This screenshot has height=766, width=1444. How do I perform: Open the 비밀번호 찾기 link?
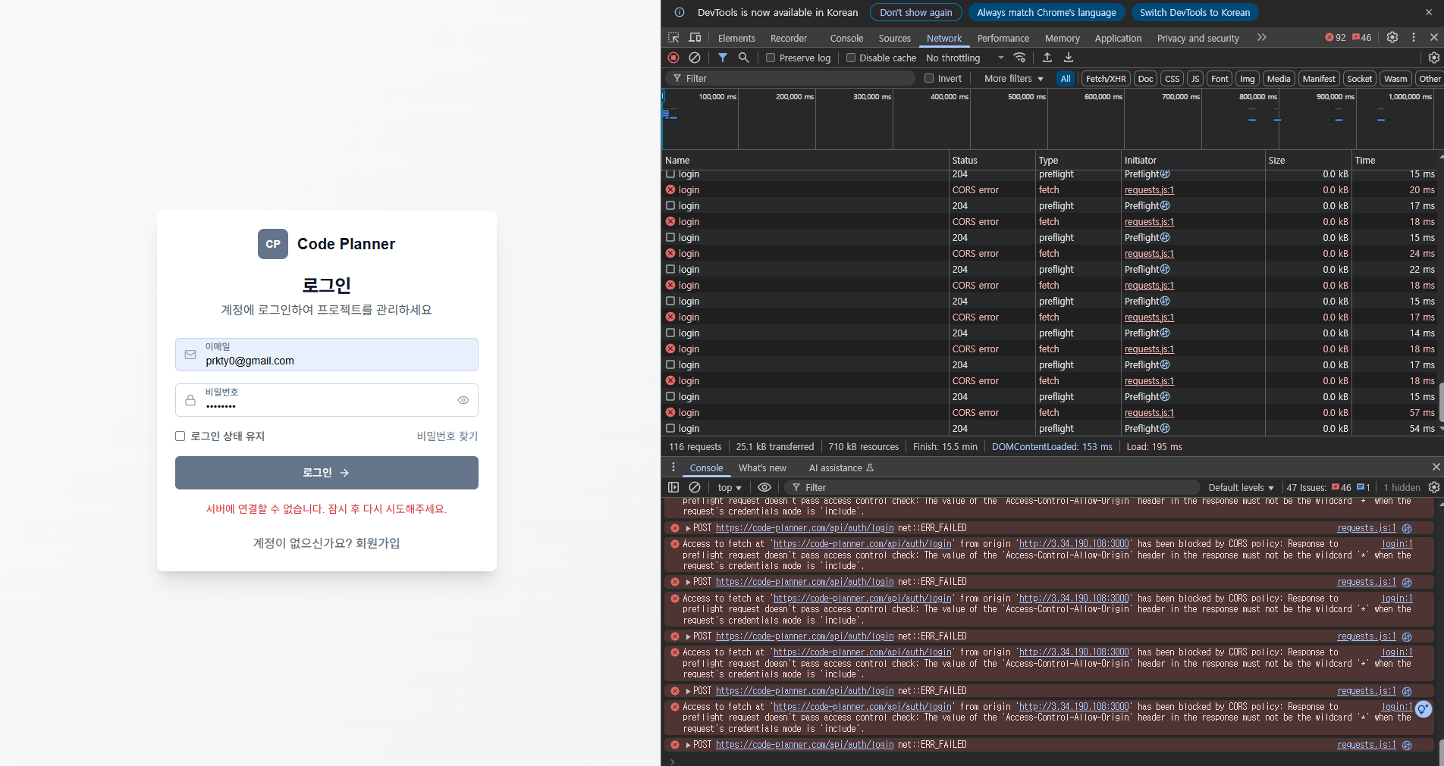pyautogui.click(x=447, y=436)
